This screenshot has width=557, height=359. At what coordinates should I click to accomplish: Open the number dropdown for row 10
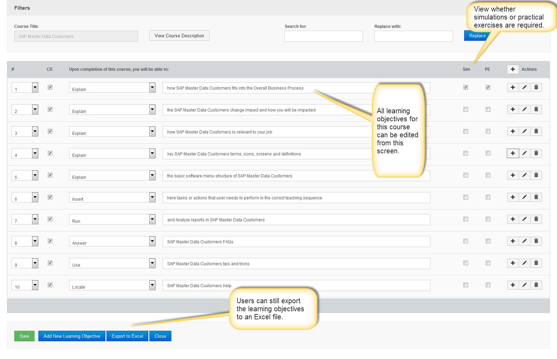coord(25,285)
